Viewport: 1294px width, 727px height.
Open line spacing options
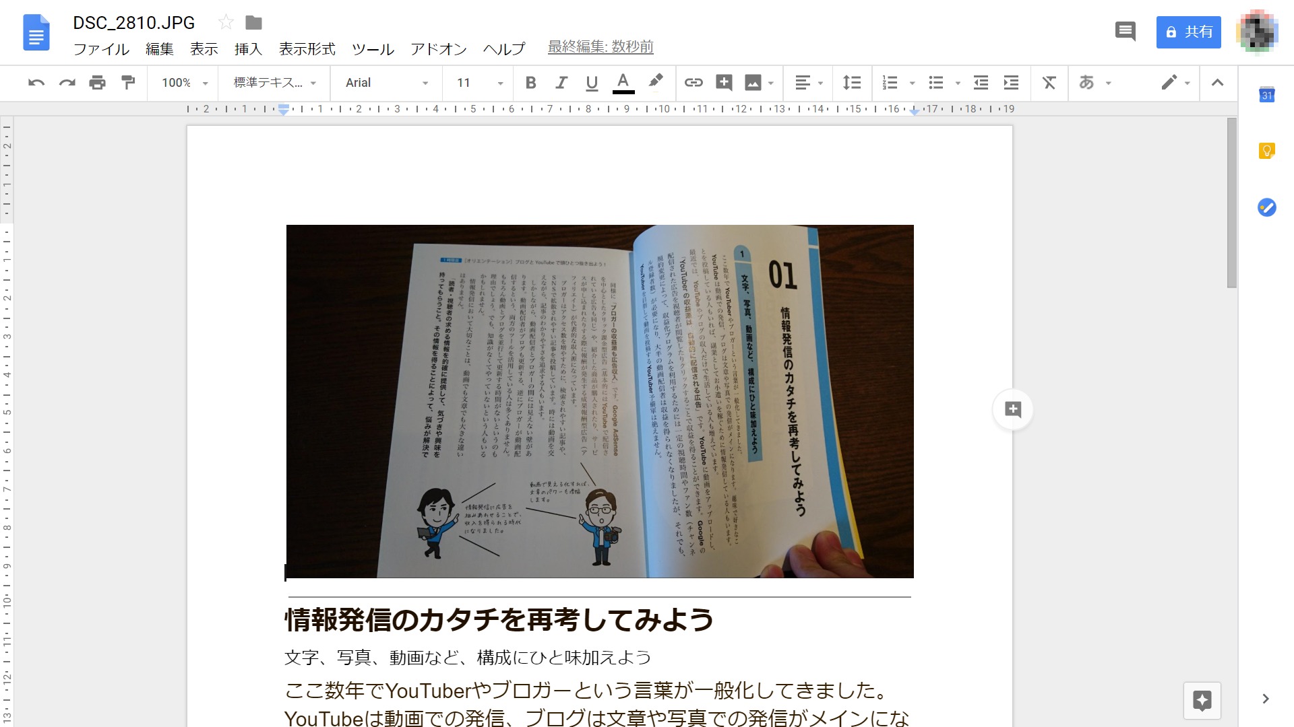point(852,82)
